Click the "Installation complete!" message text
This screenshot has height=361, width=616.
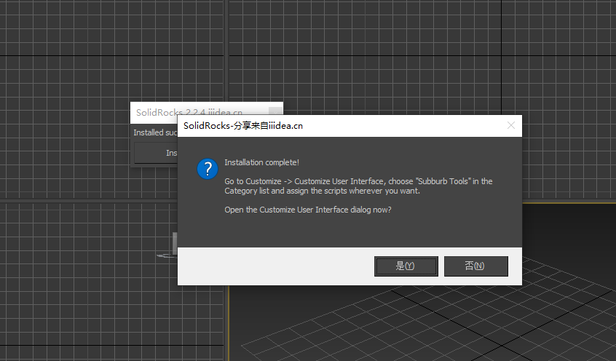coord(261,162)
